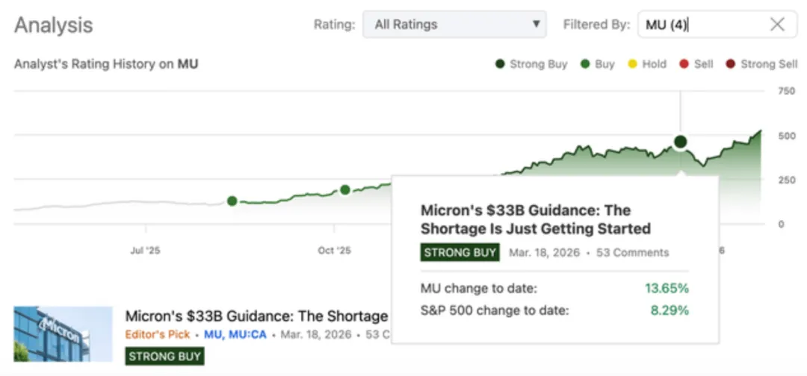Open the Micron building article thumbnail
This screenshot has width=807, height=376.
[x=63, y=333]
